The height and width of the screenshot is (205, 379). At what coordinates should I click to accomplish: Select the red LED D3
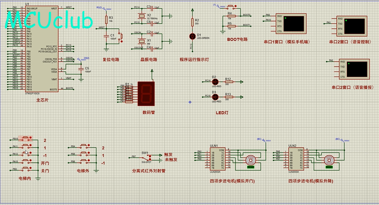215,97
